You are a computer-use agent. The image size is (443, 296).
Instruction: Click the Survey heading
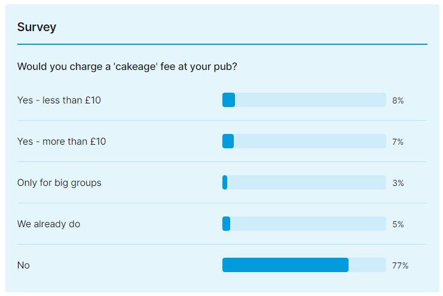(x=36, y=27)
